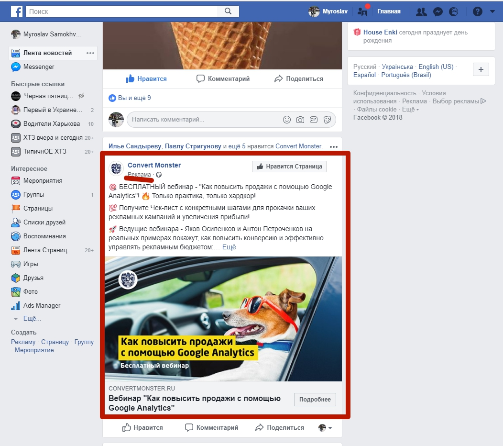Open post options dots above Convert Monster ad
The width and height of the screenshot is (503, 446).
(x=334, y=147)
